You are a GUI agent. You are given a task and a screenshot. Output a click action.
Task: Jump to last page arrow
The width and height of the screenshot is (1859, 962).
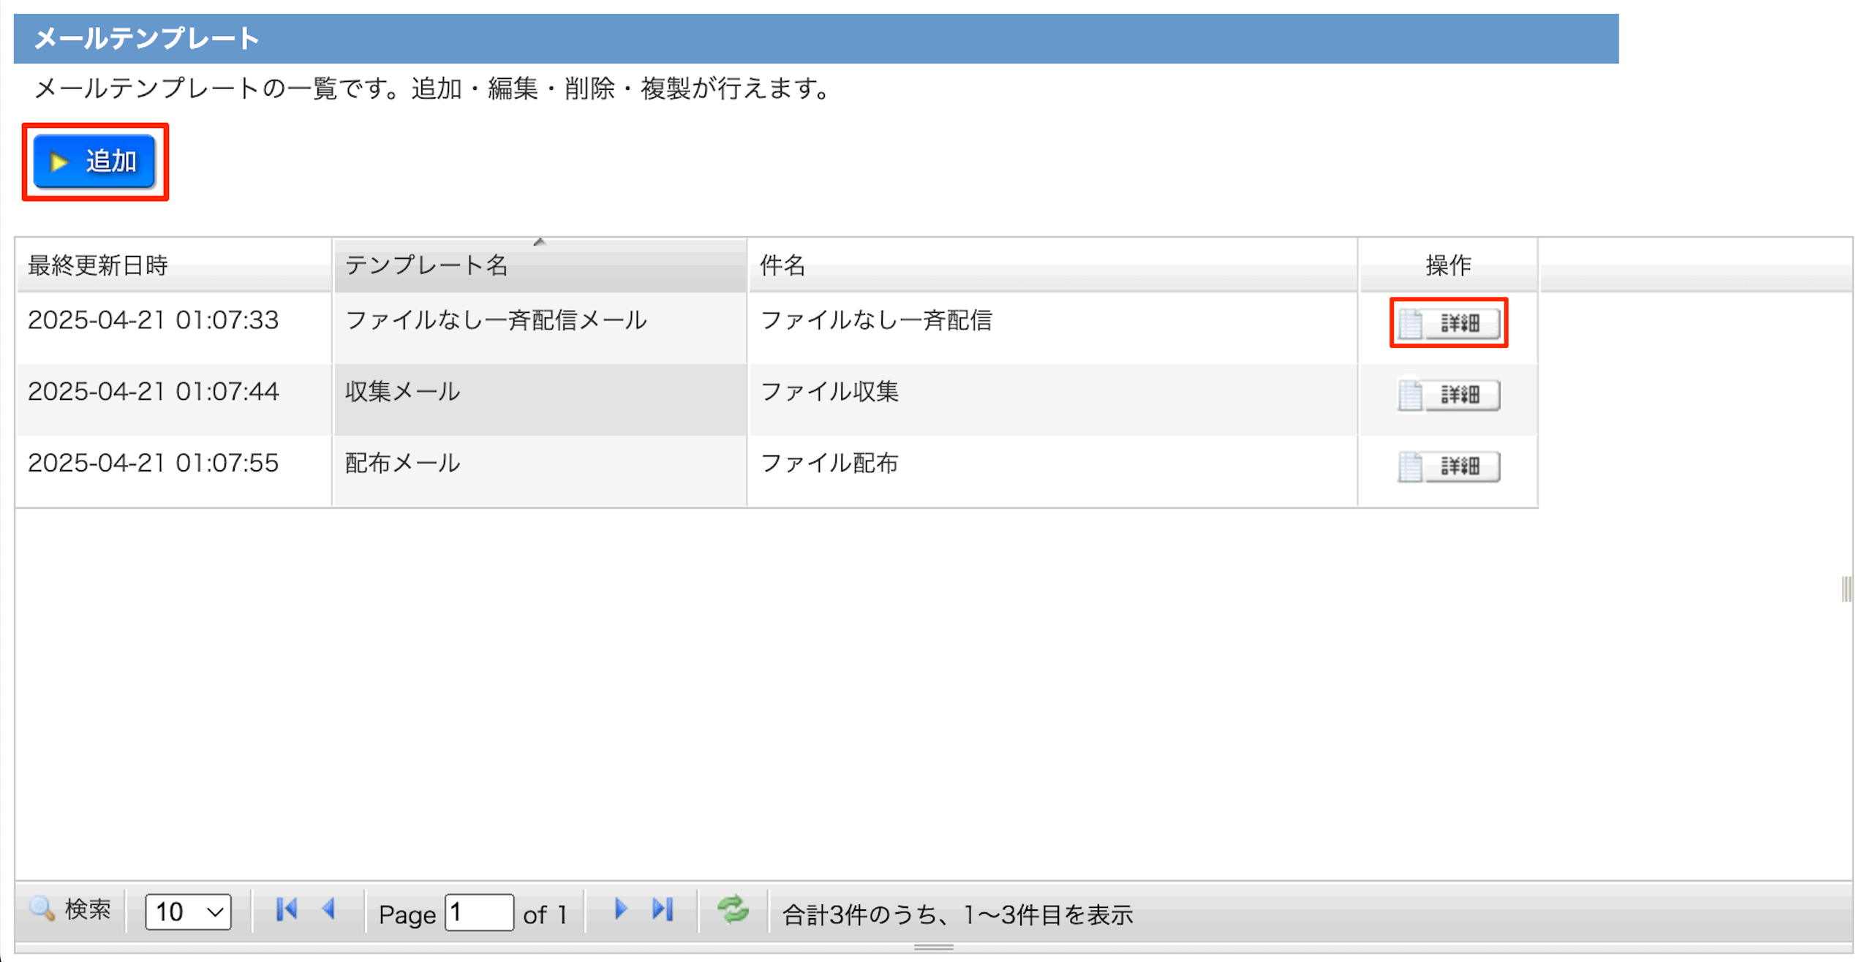pyautogui.click(x=663, y=910)
